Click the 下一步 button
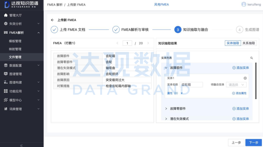The width and height of the screenshot is (263, 147). click(x=253, y=143)
